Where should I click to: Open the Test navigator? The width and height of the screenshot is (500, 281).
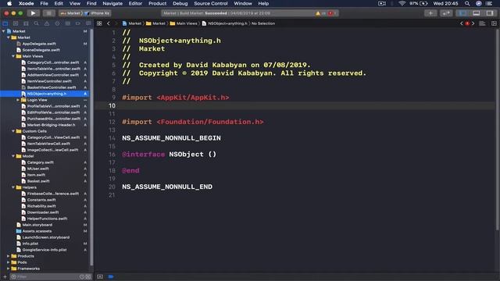(57, 23)
